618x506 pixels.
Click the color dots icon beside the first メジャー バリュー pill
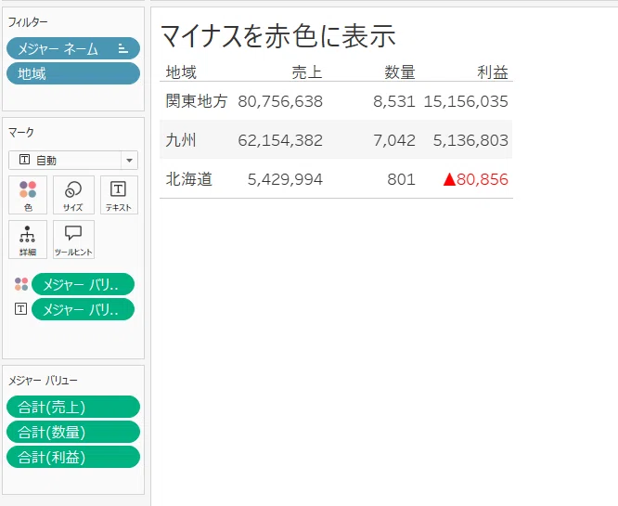coord(21,284)
